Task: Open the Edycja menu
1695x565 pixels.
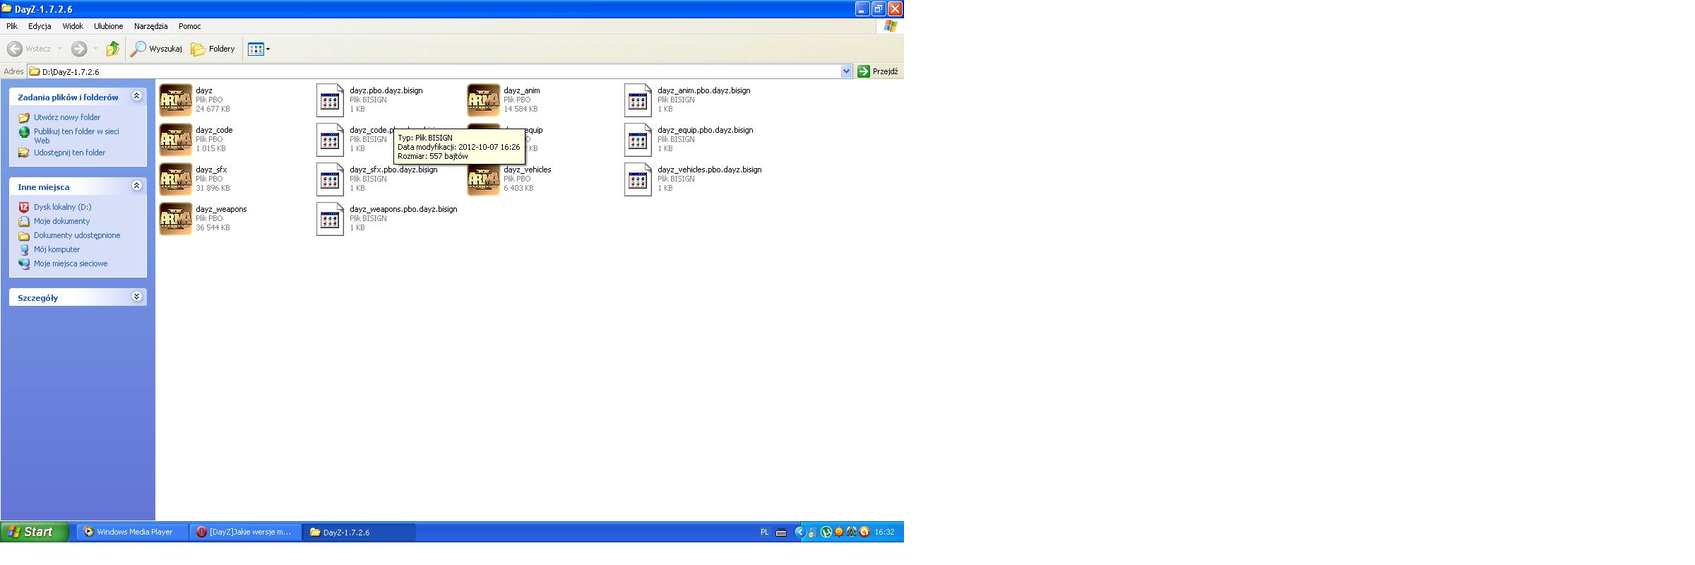Action: pyautogui.click(x=40, y=26)
